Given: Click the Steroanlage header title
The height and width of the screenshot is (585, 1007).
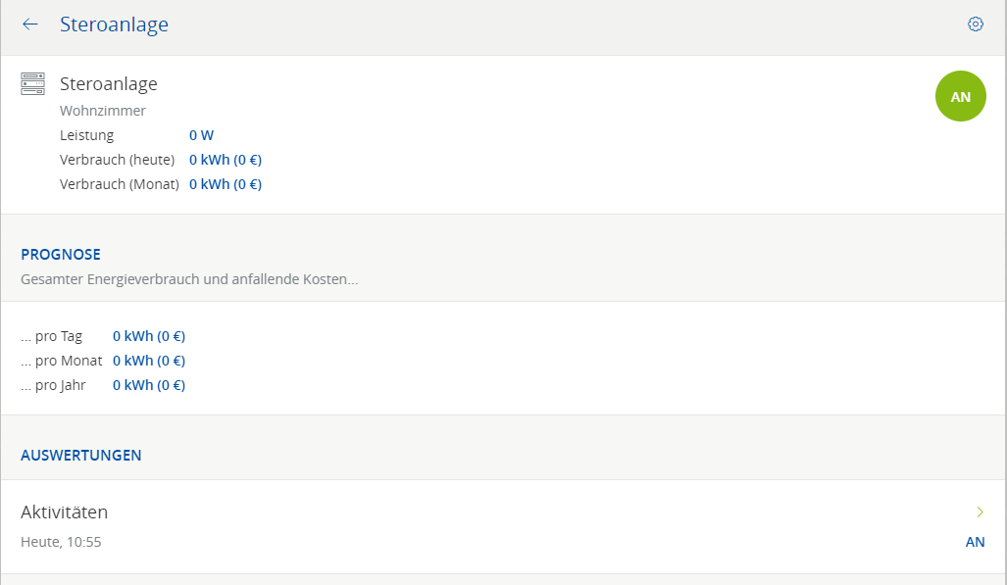Looking at the screenshot, I should [x=114, y=24].
